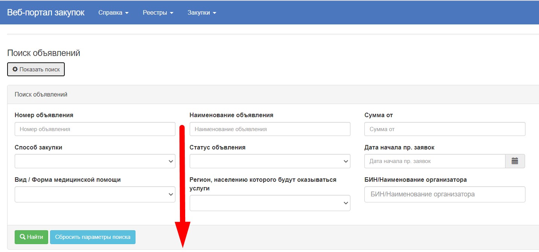Open the calendar date picker icon
The image size is (539, 252).
click(515, 161)
